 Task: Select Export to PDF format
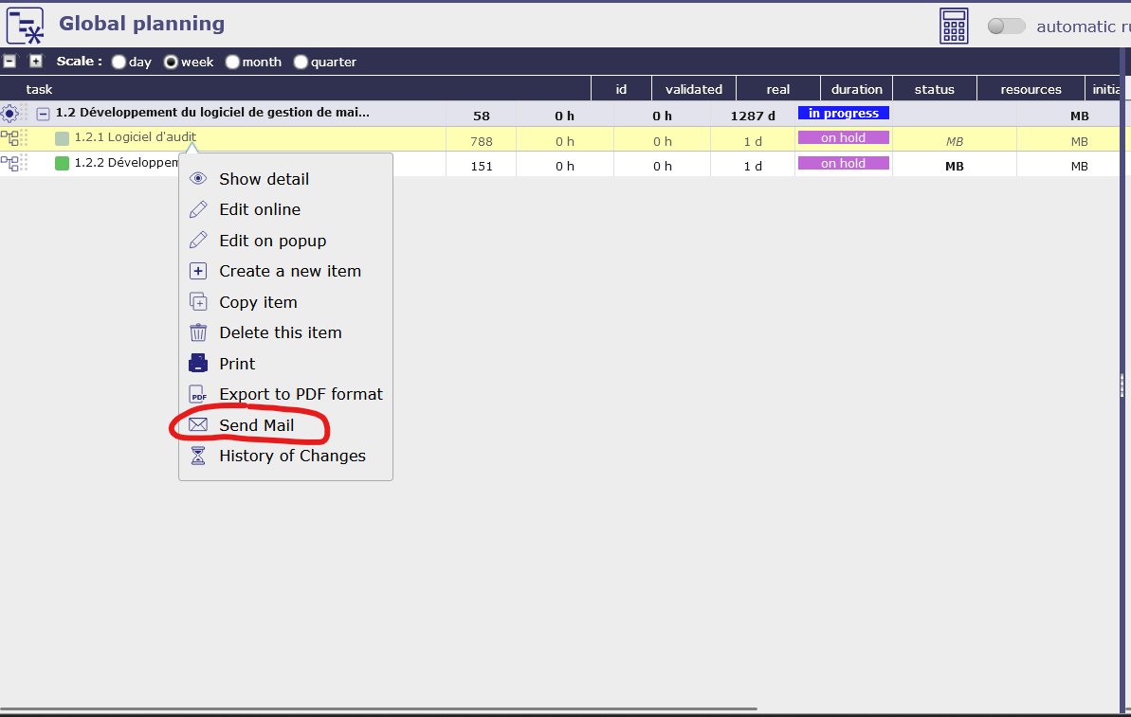(x=301, y=394)
